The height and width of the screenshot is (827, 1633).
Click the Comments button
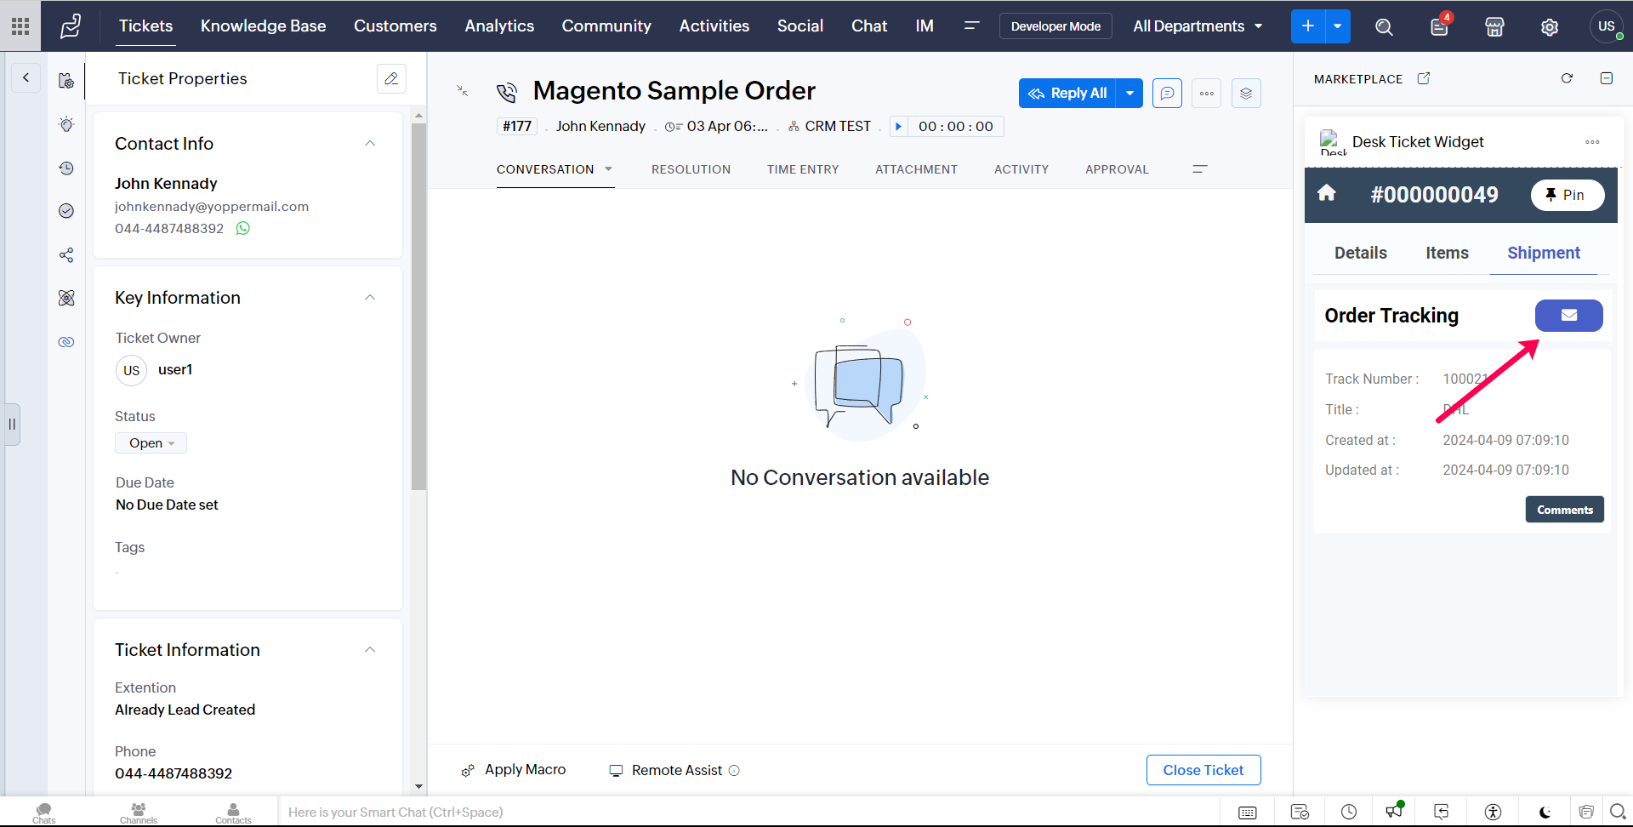coord(1564,510)
